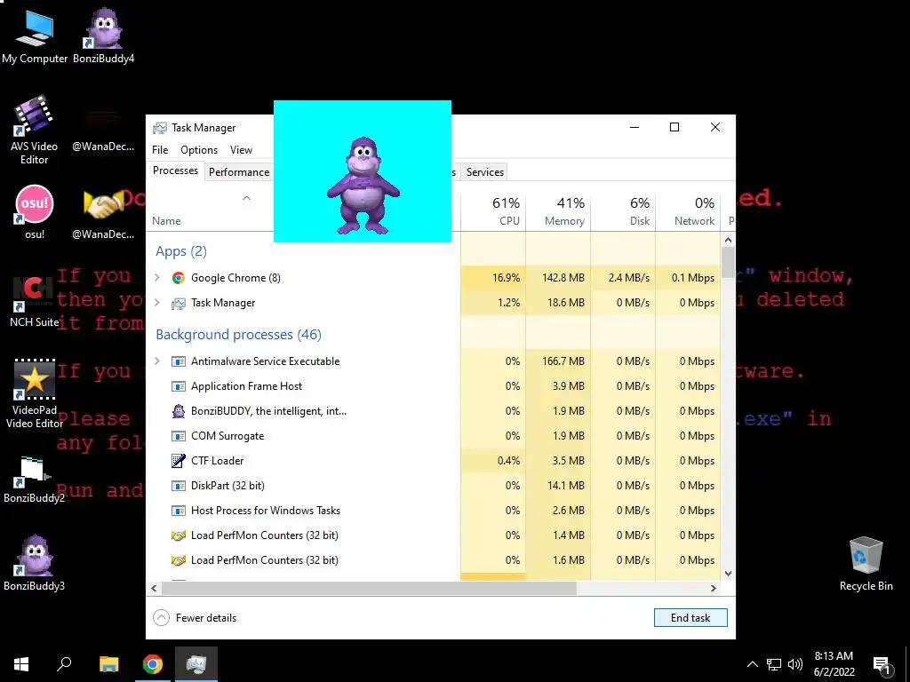Viewport: 910px width, 682px height.
Task: Switch to the Processes tab
Action: click(x=175, y=170)
